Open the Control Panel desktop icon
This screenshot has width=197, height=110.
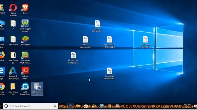pos(2,42)
